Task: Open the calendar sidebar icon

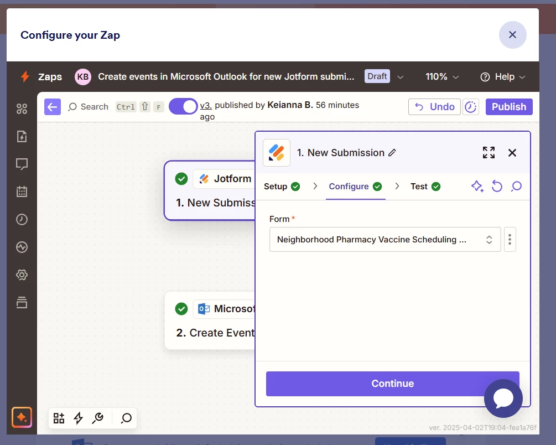Action: pyautogui.click(x=22, y=192)
